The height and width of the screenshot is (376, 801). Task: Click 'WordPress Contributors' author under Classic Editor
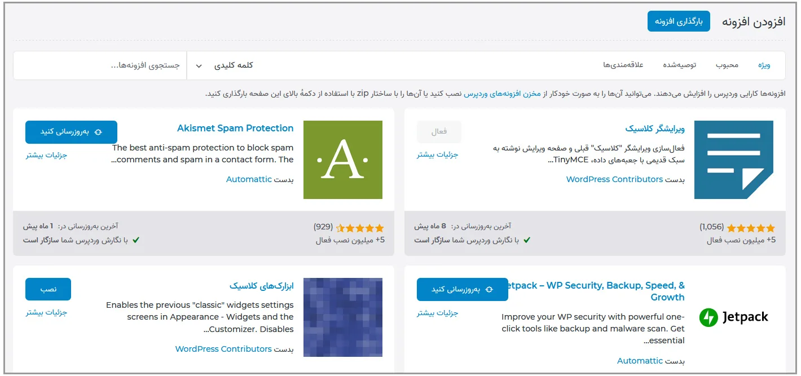[x=614, y=179]
